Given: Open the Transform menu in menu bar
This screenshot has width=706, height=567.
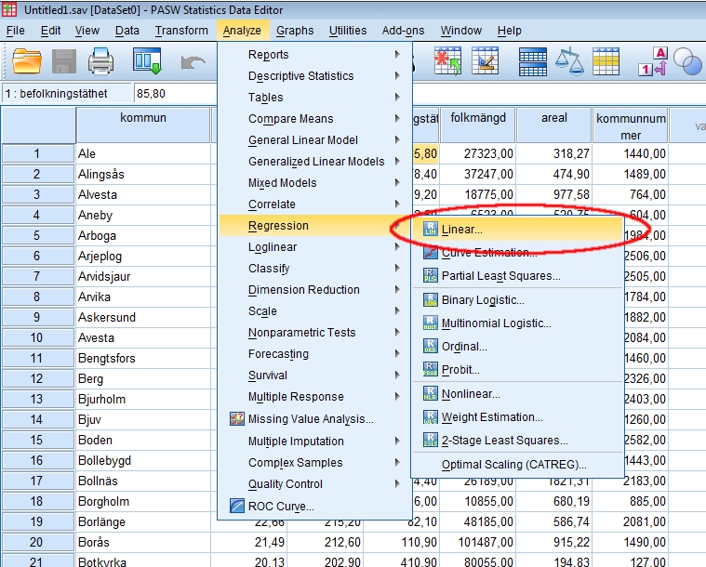Looking at the screenshot, I should click(x=181, y=31).
